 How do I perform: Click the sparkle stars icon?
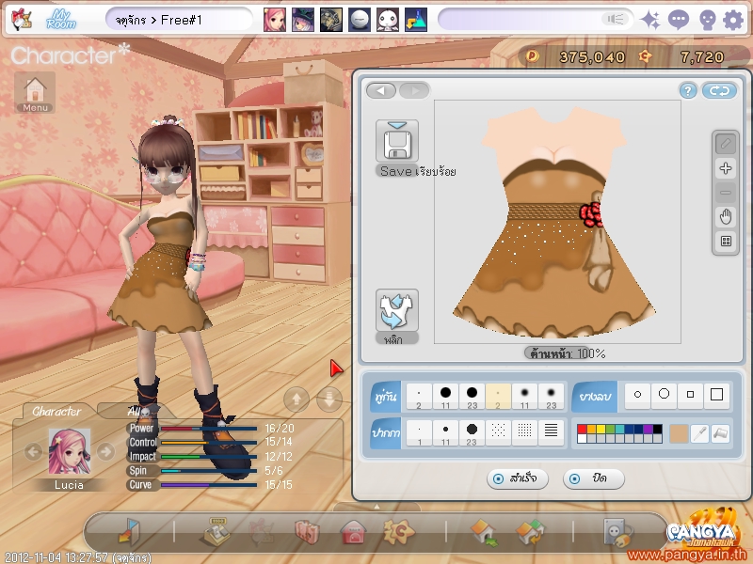(x=650, y=20)
